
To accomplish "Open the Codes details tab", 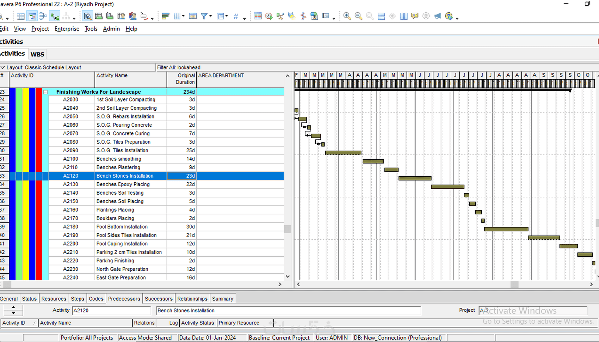I will 96,299.
